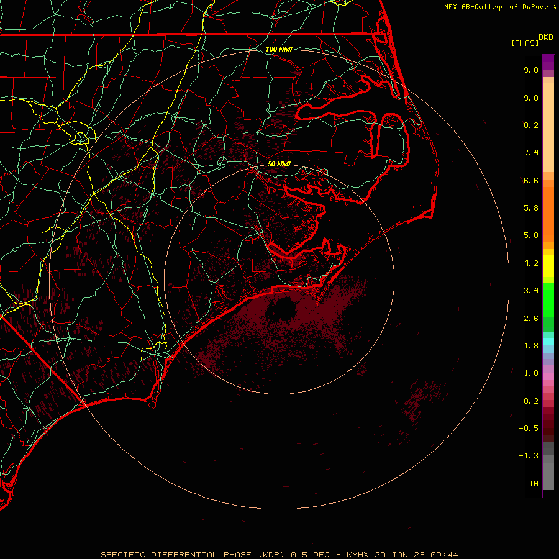This screenshot has width=559, height=559.
Task: Click the 8.2 scale label
Action: (x=531, y=125)
